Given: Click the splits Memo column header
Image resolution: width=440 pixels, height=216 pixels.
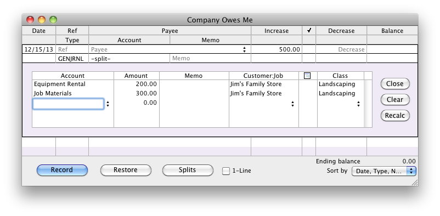Looking at the screenshot, I should [x=194, y=76].
